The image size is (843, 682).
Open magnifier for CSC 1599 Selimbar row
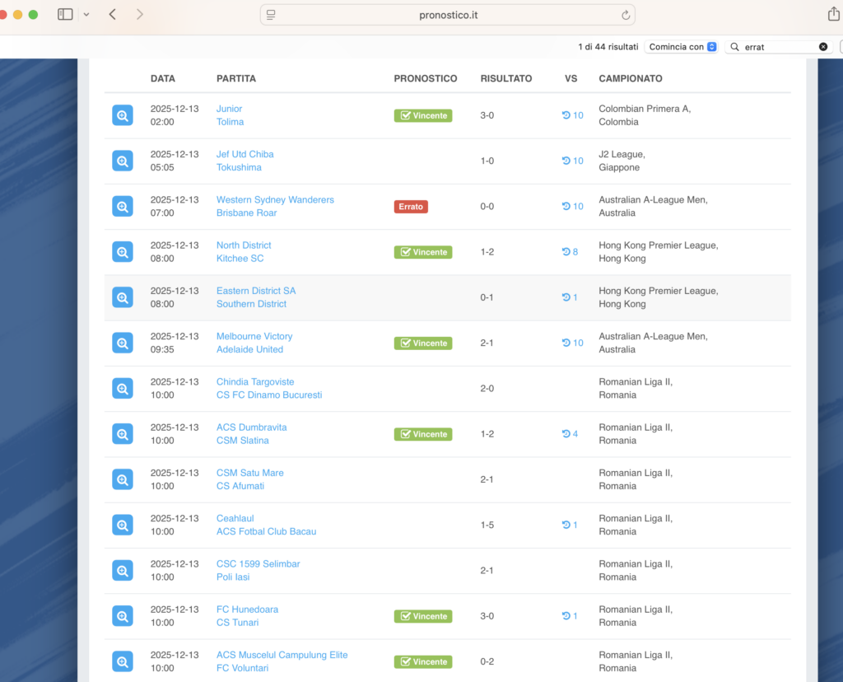tap(123, 570)
